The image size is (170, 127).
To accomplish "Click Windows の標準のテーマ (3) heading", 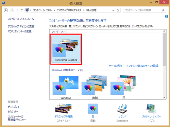I will [x=67, y=70].
